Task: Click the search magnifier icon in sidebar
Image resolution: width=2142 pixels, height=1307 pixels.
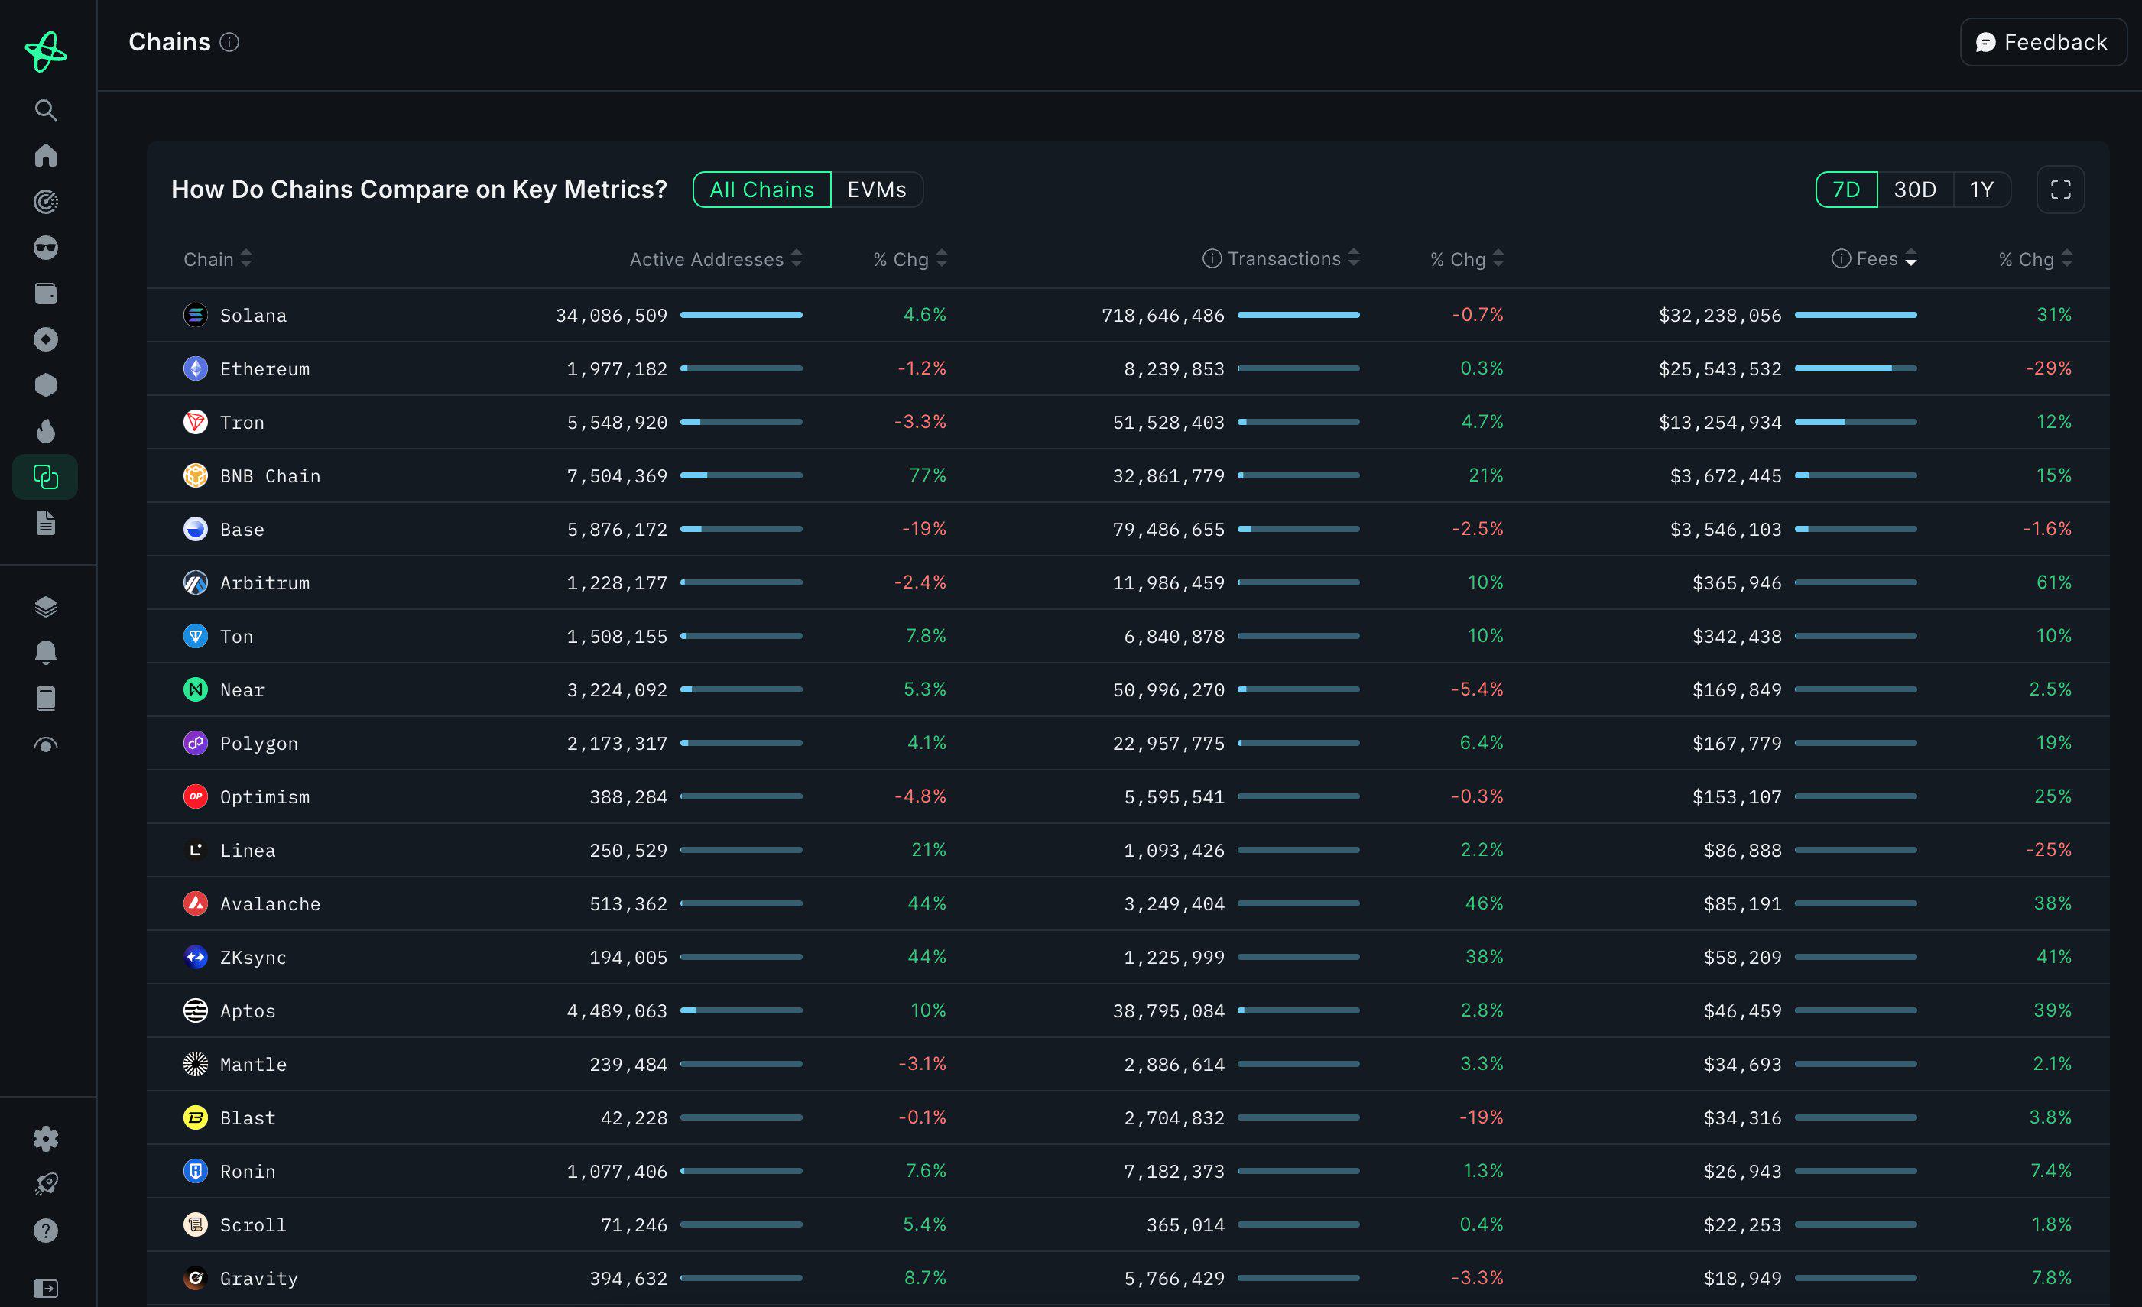Action: (45, 110)
